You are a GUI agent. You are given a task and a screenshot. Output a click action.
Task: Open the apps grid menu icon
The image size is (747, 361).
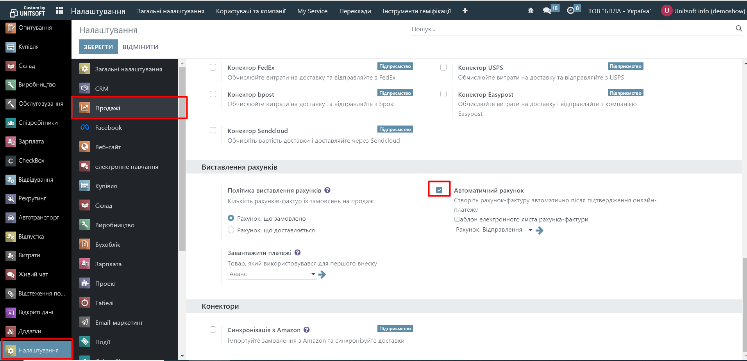click(x=60, y=11)
